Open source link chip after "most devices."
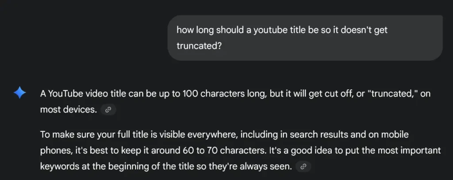 [108, 110]
